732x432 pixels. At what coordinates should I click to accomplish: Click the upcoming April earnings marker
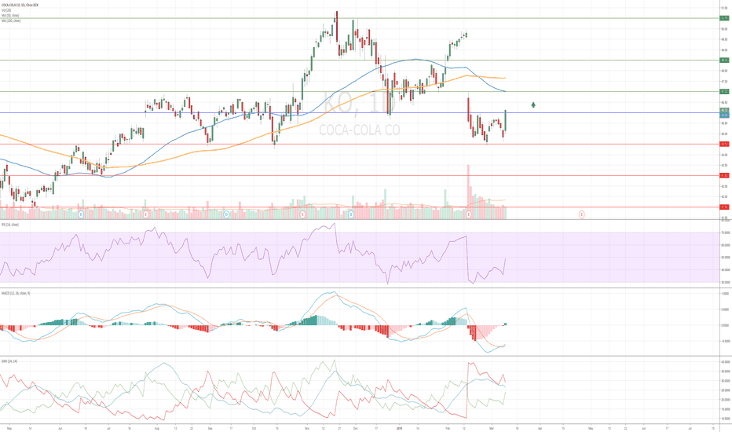[x=582, y=214]
